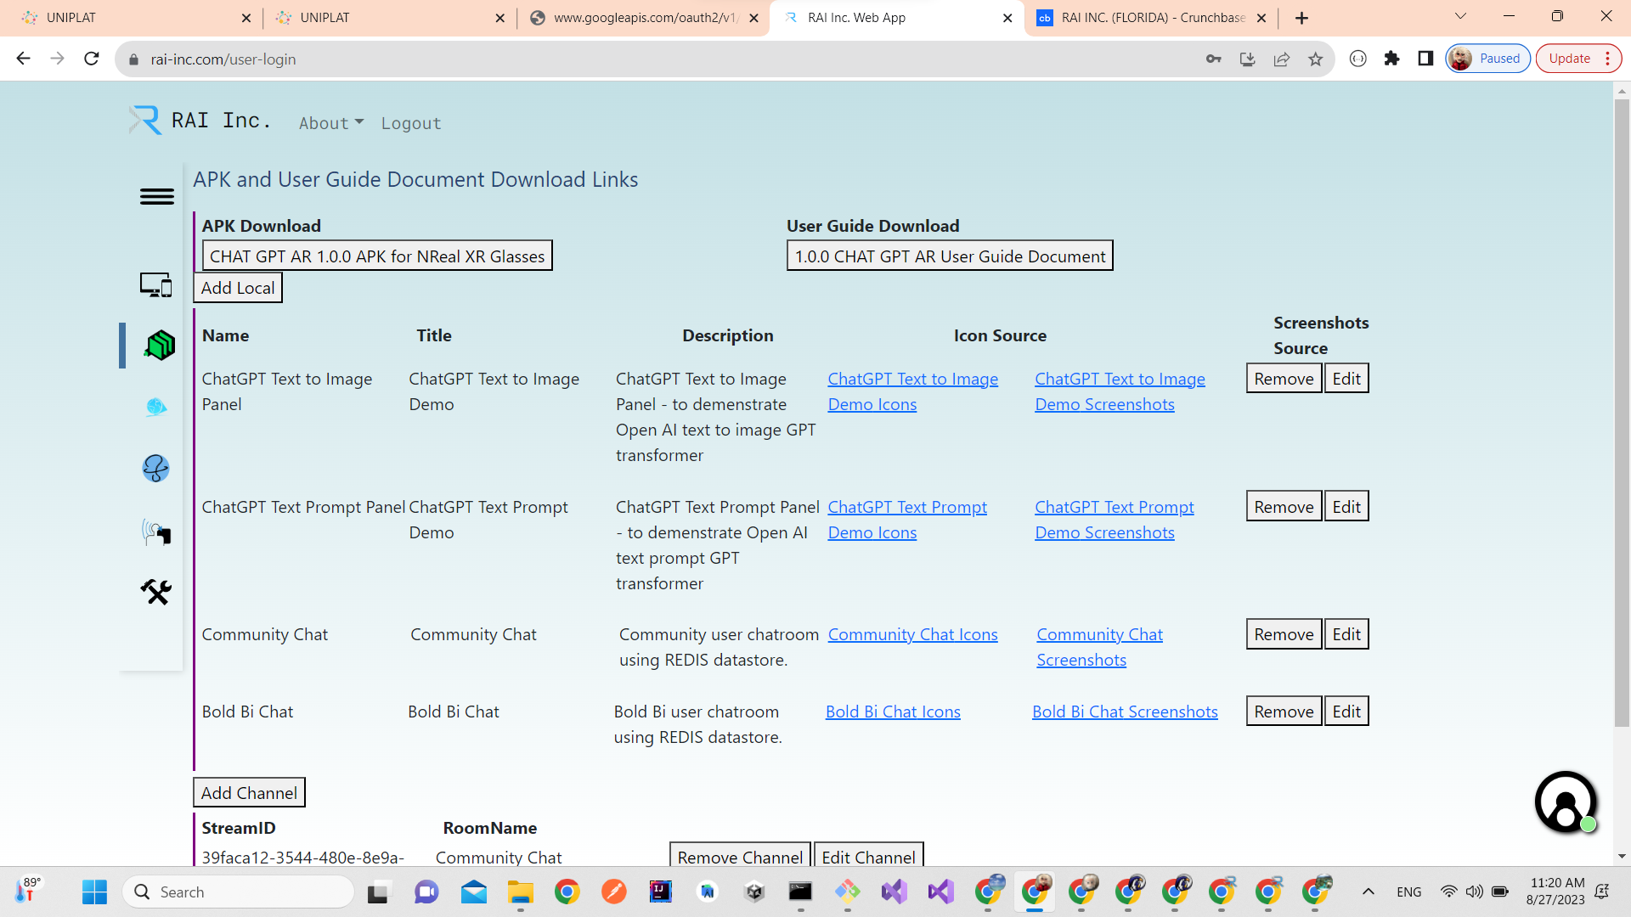Click the Windows Search input field

click(238, 892)
